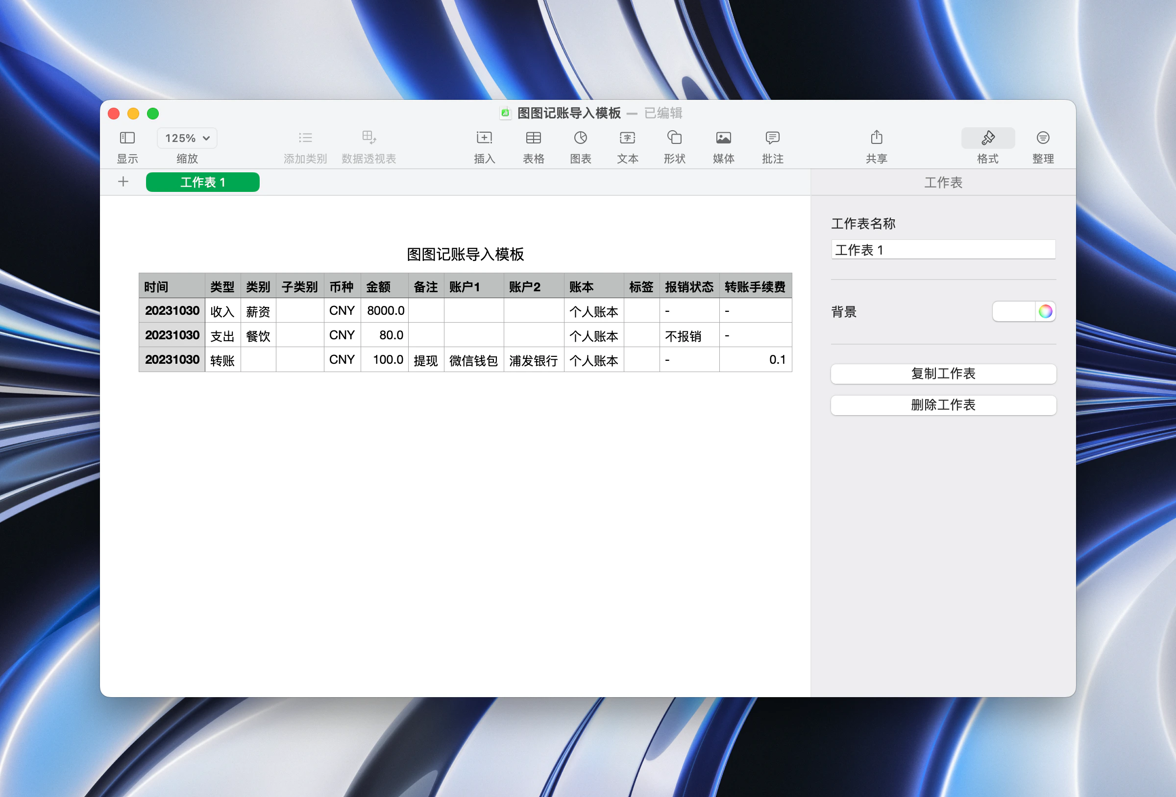
Task: Open the background color wheel picker
Action: [x=1045, y=311]
